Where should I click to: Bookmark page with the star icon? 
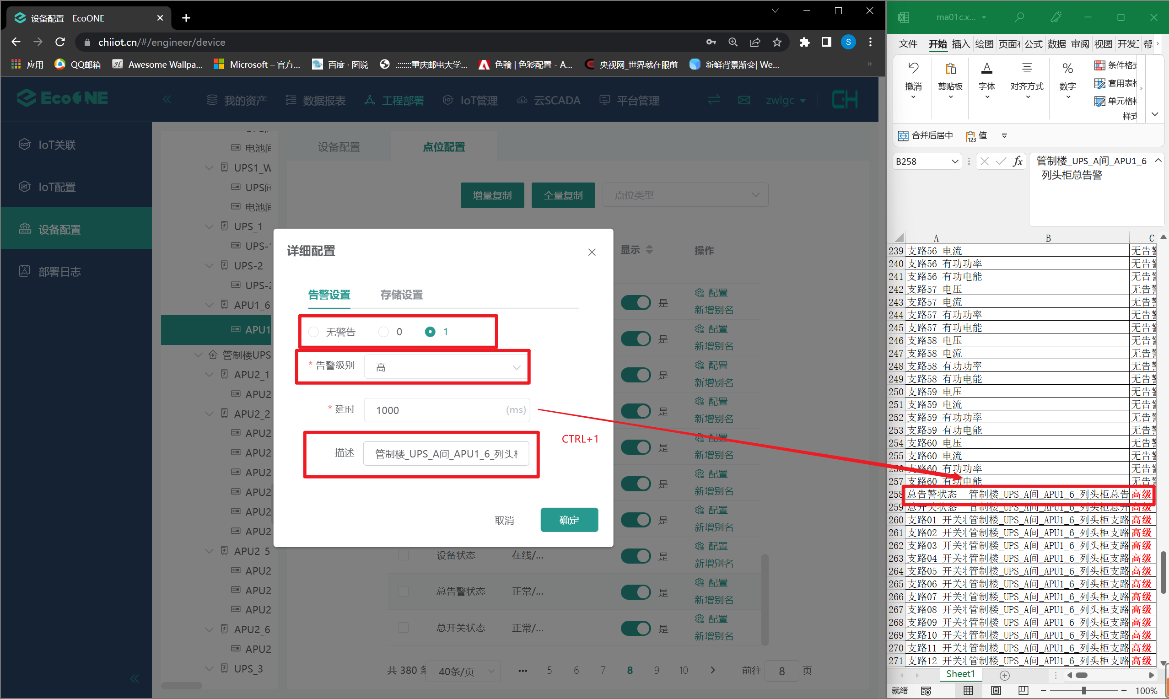click(x=777, y=43)
